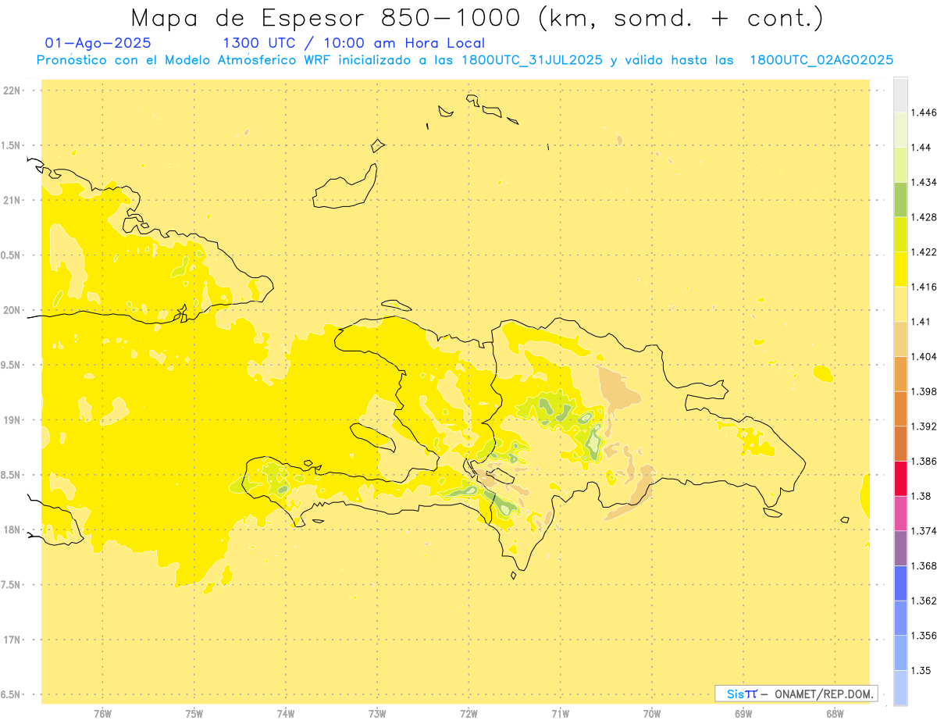Click the legend value '1.368'
Screen dimensions: 937x724
(925, 565)
